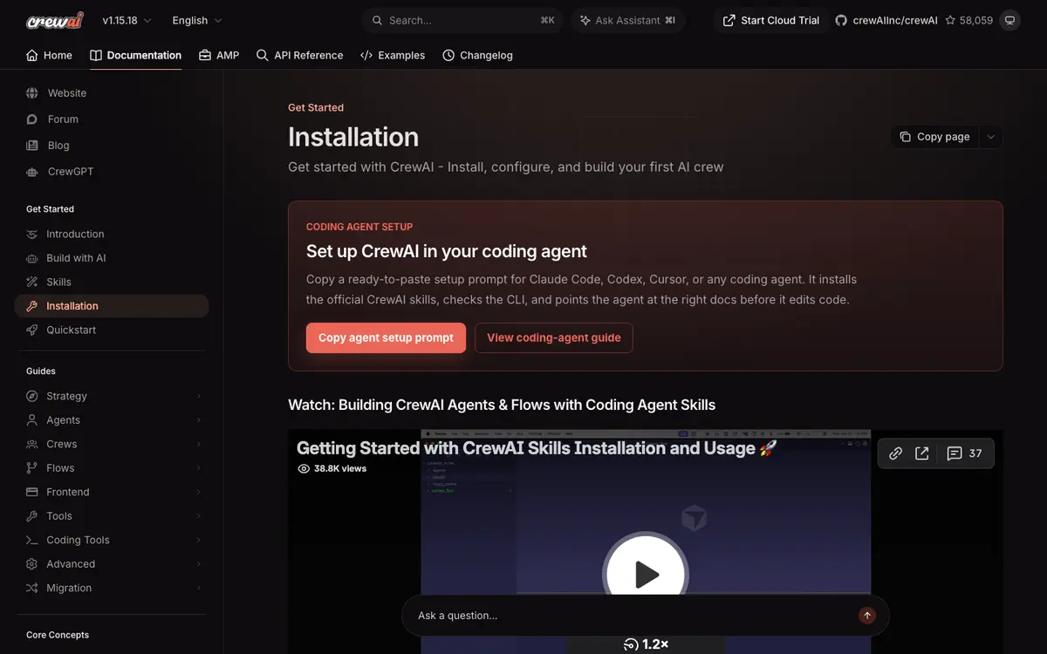
Task: Select the Documentation tab
Action: 136,55
